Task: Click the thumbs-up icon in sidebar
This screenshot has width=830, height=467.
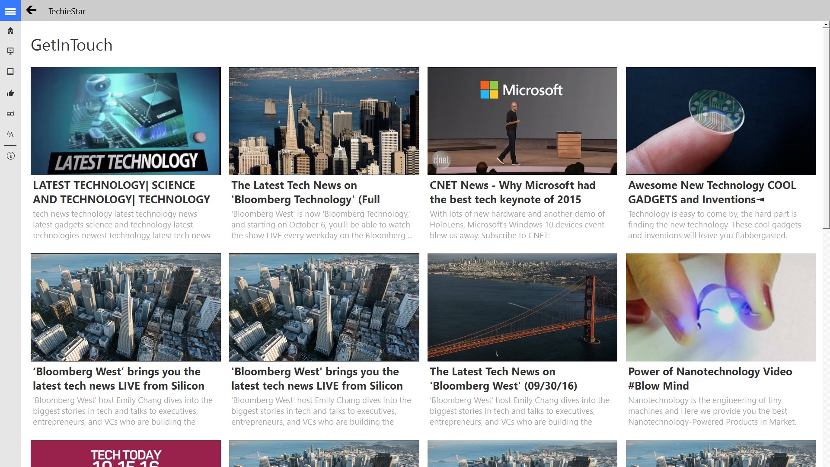Action: point(10,93)
